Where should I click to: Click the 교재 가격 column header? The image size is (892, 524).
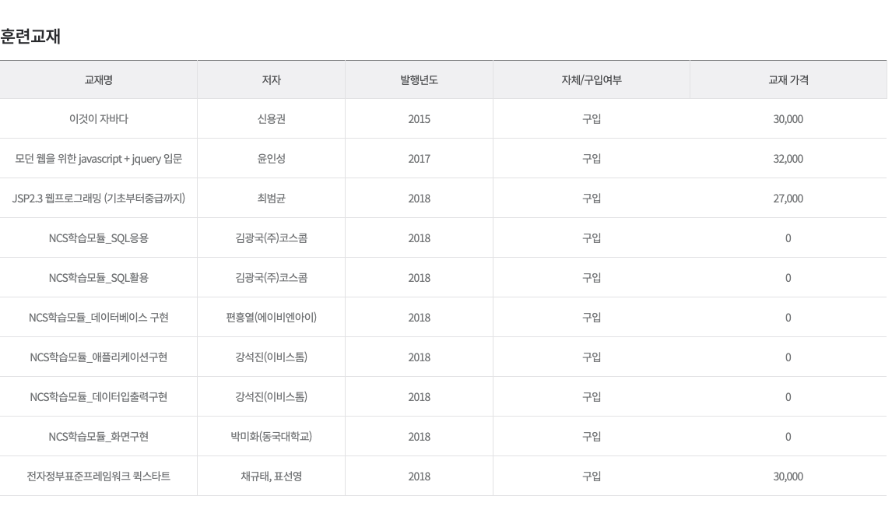tap(788, 79)
